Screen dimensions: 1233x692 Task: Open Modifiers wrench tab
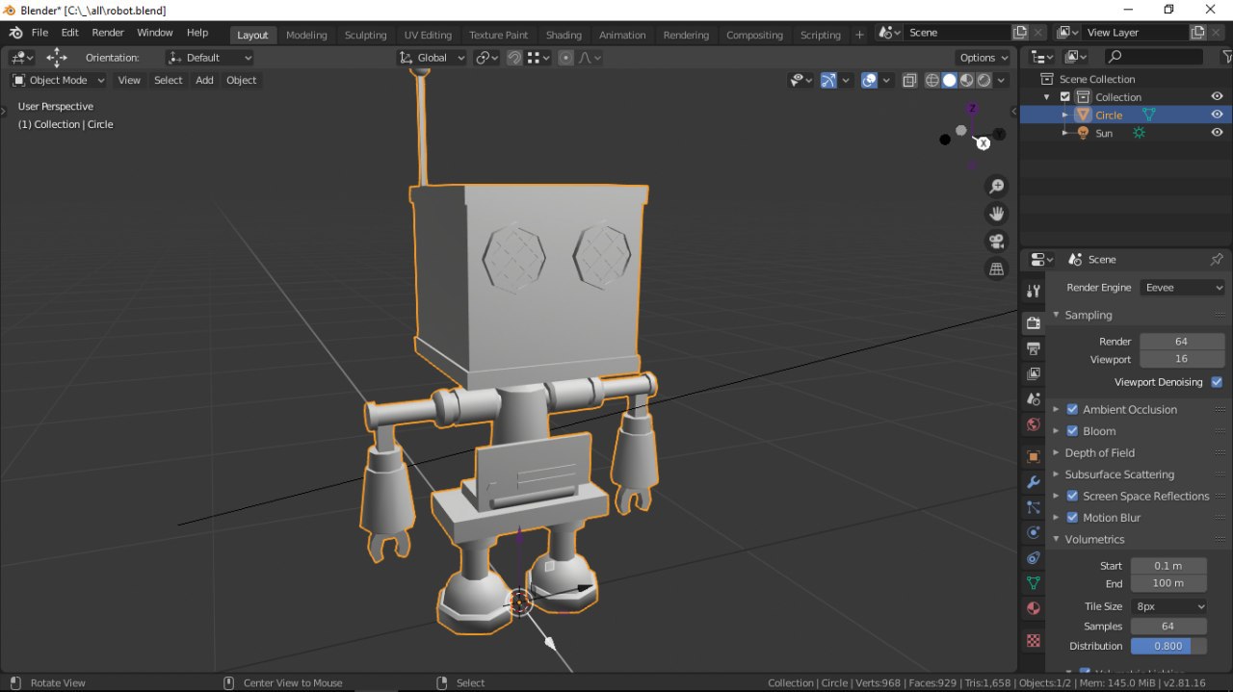(1034, 482)
